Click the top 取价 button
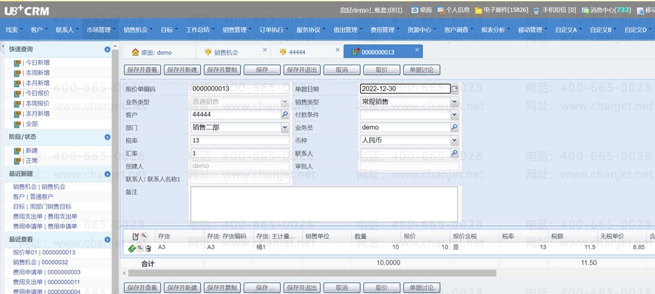Screen dimensions: 655x294 point(381,70)
